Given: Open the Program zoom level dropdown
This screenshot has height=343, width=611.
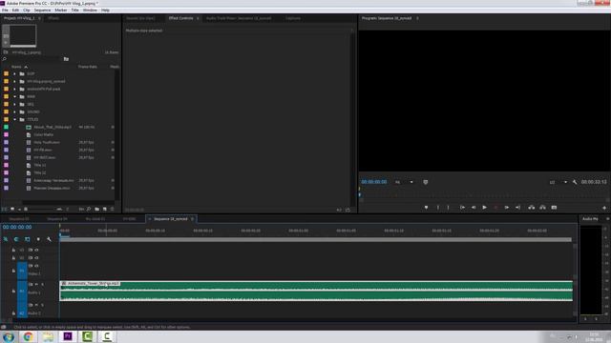Looking at the screenshot, I should coord(404,182).
